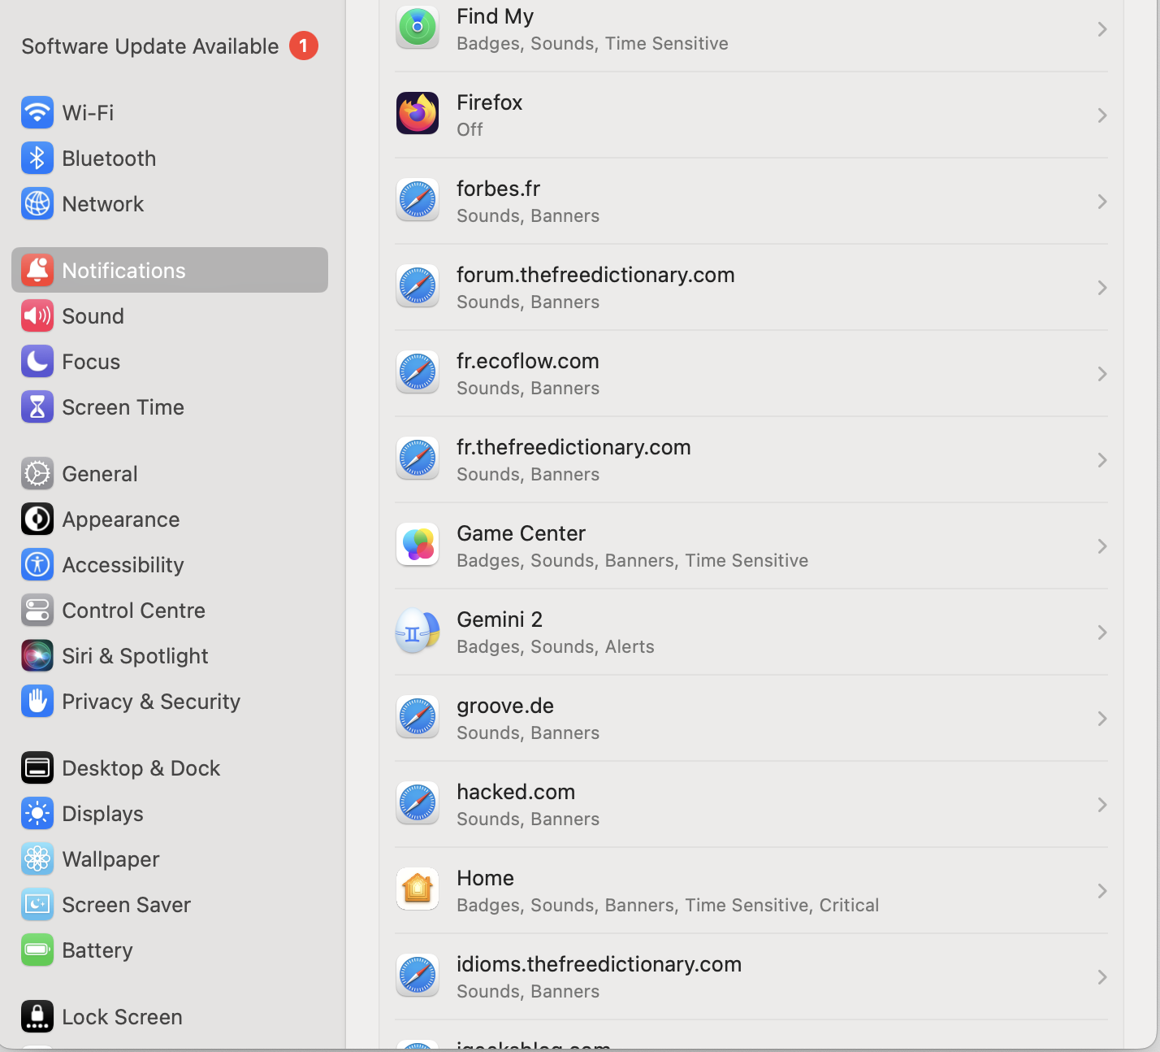Open hacked.com notification settings
This screenshot has height=1052, width=1160.
[751, 804]
